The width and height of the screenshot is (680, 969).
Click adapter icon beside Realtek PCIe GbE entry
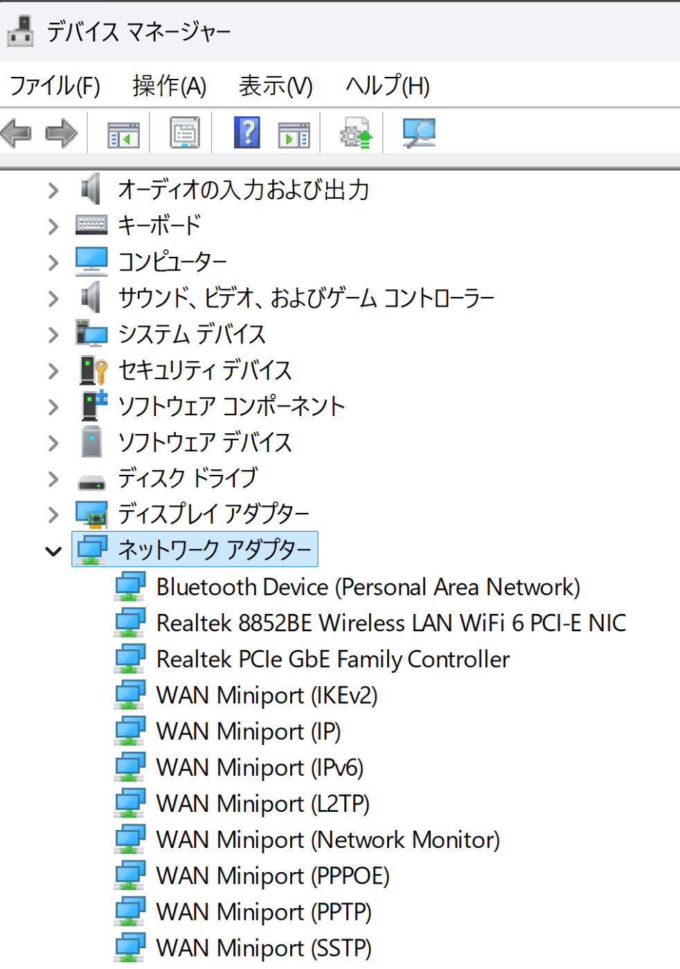coord(130,658)
